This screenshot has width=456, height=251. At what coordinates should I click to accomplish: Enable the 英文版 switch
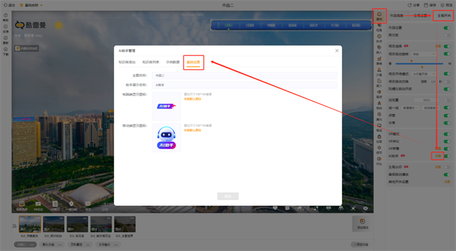click(447, 35)
